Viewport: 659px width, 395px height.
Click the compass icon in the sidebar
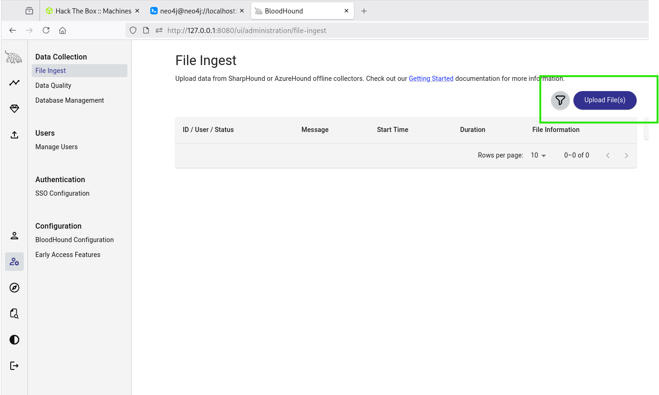click(14, 288)
